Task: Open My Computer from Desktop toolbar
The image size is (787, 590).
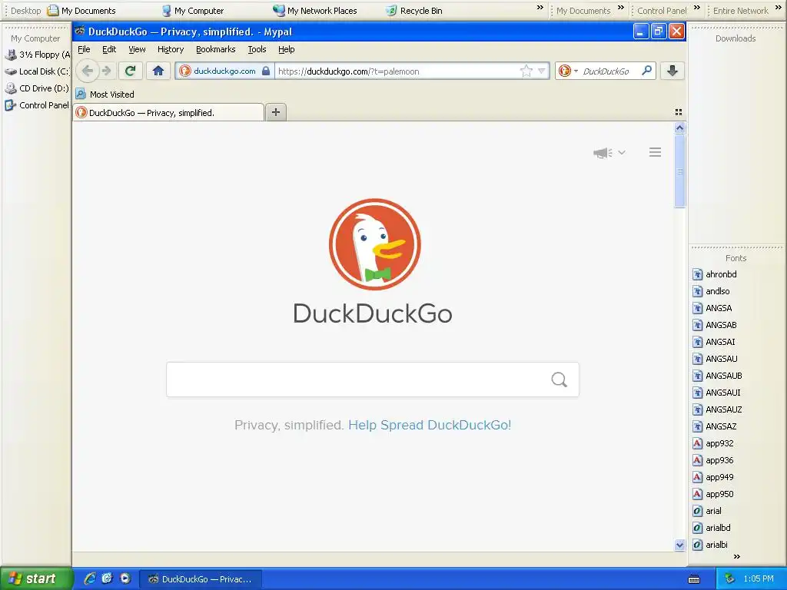Action: click(x=193, y=11)
